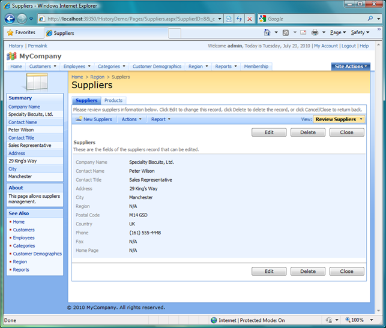386x328 pixels.
Task: Click the top Edit button
Action: [x=269, y=133]
